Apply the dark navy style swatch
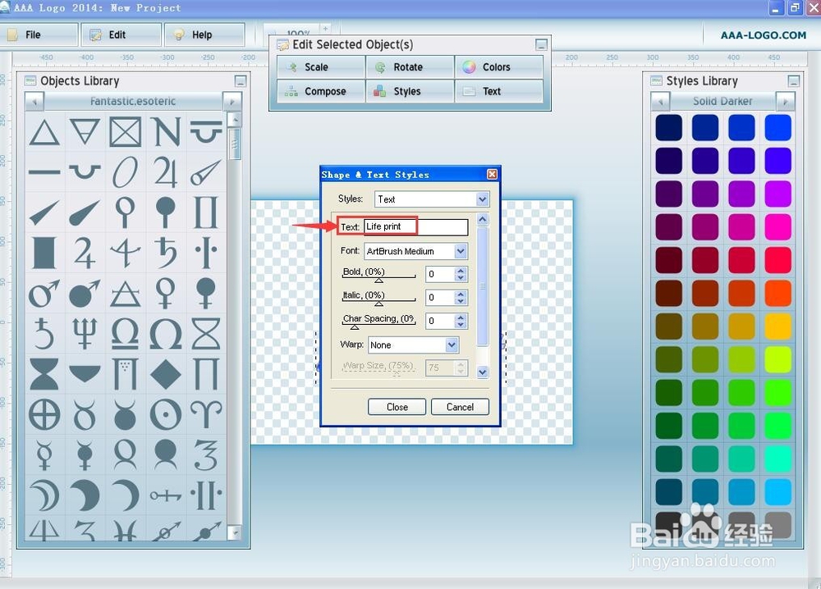The width and height of the screenshot is (821, 589). point(668,128)
